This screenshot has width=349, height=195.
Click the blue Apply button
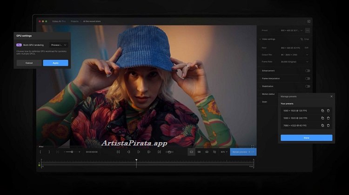tap(56, 63)
